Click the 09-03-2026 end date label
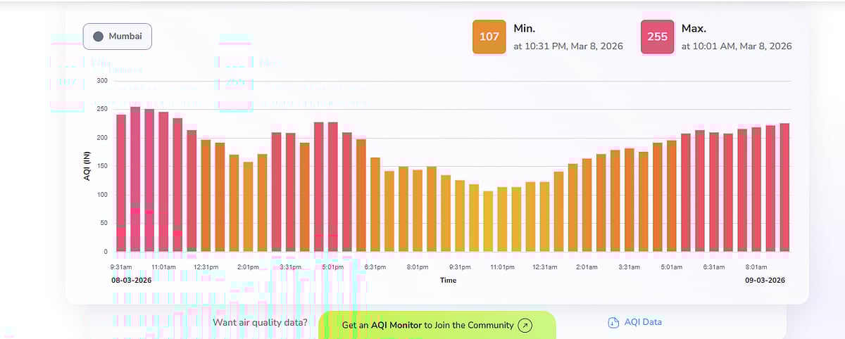 click(x=765, y=280)
